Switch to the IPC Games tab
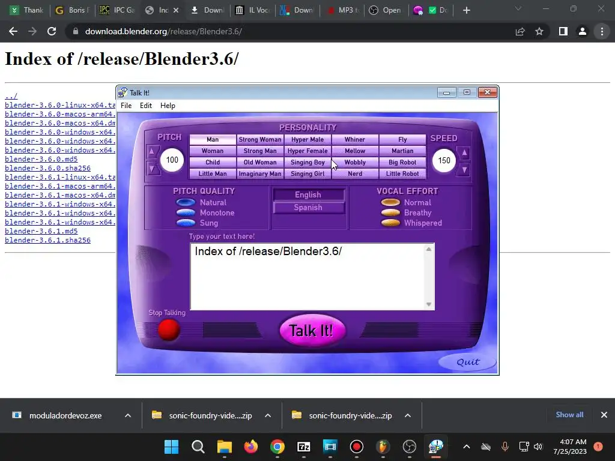The height and width of the screenshot is (461, 615). click(117, 10)
